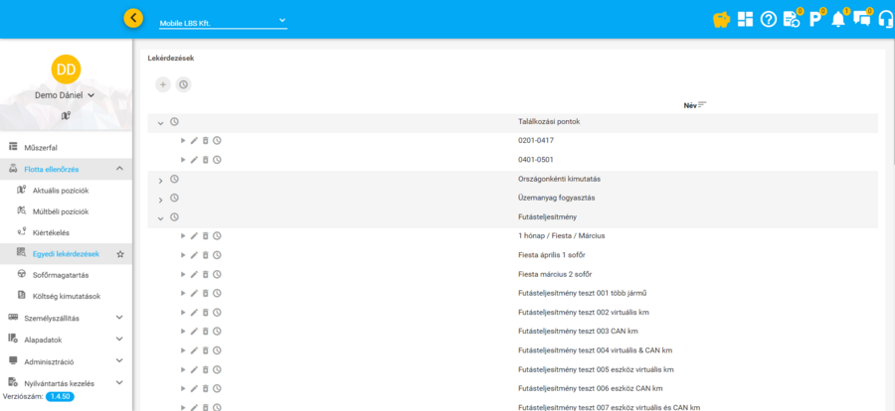This screenshot has width=895, height=411.
Task: Delete the 0401-0501 query with trash icon
Action: click(206, 160)
